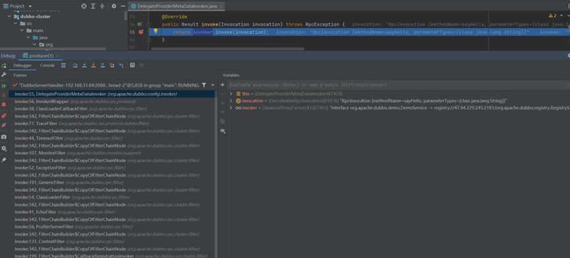Close the producer(1) debug tab
The width and height of the screenshot is (570, 258).
click(57, 56)
